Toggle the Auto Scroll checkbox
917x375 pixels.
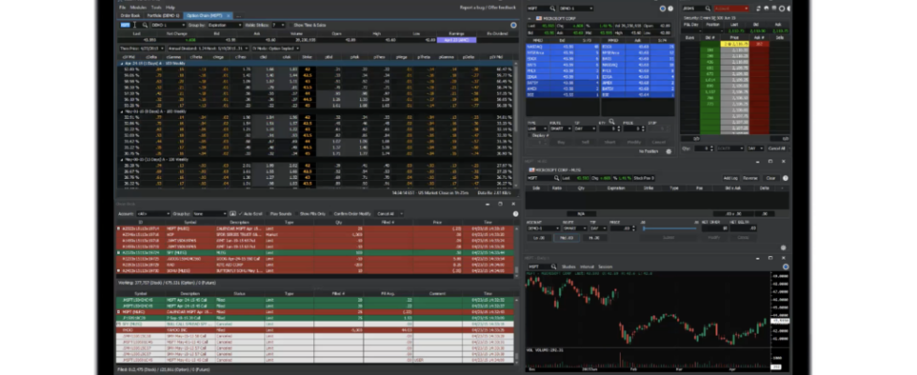click(240, 214)
